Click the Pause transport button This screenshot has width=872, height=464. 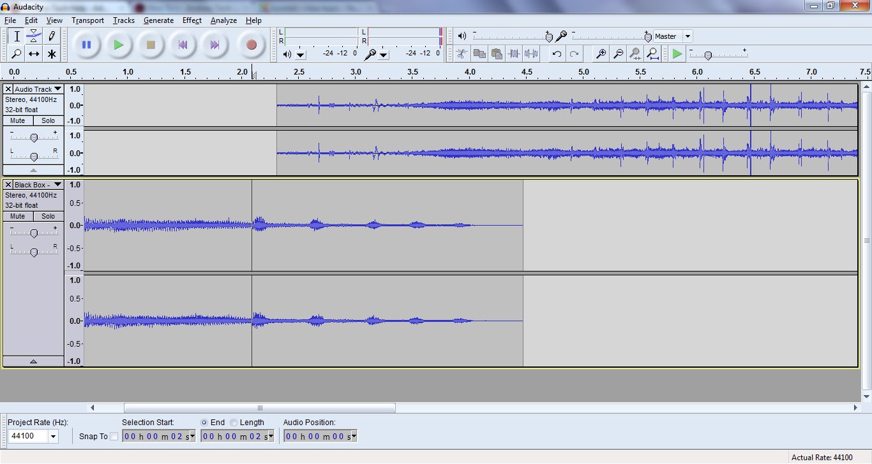point(87,45)
